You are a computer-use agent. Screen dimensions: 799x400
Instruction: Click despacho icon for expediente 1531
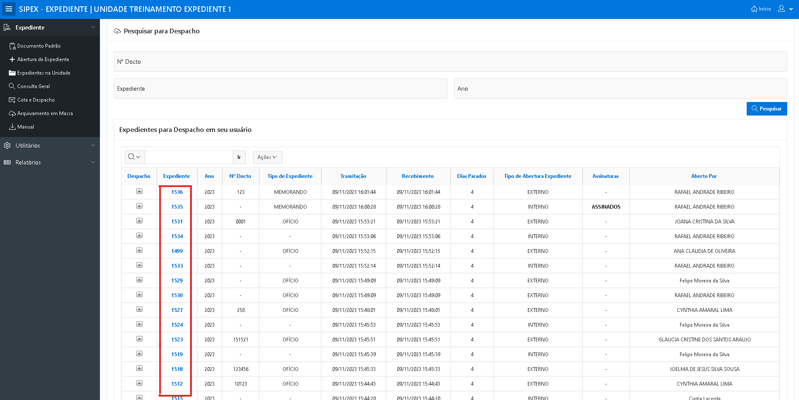tap(139, 221)
